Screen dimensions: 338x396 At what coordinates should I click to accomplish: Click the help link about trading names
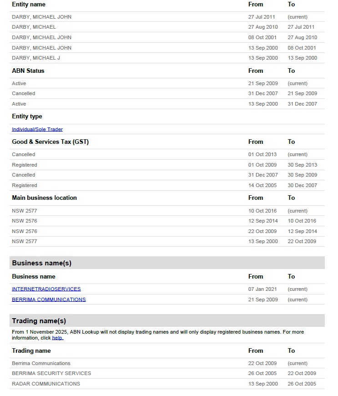click(x=58, y=338)
